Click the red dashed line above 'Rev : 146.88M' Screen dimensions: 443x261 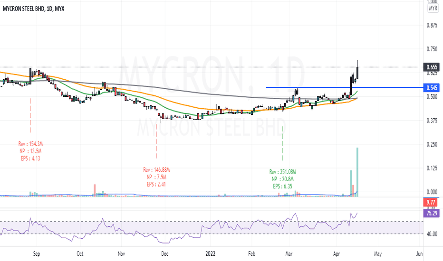point(156,141)
